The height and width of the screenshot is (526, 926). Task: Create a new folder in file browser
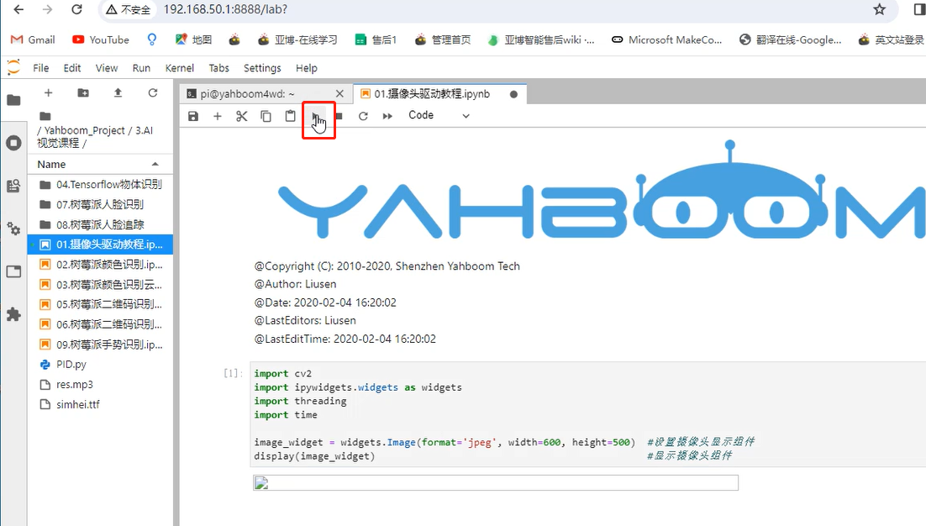pos(83,92)
